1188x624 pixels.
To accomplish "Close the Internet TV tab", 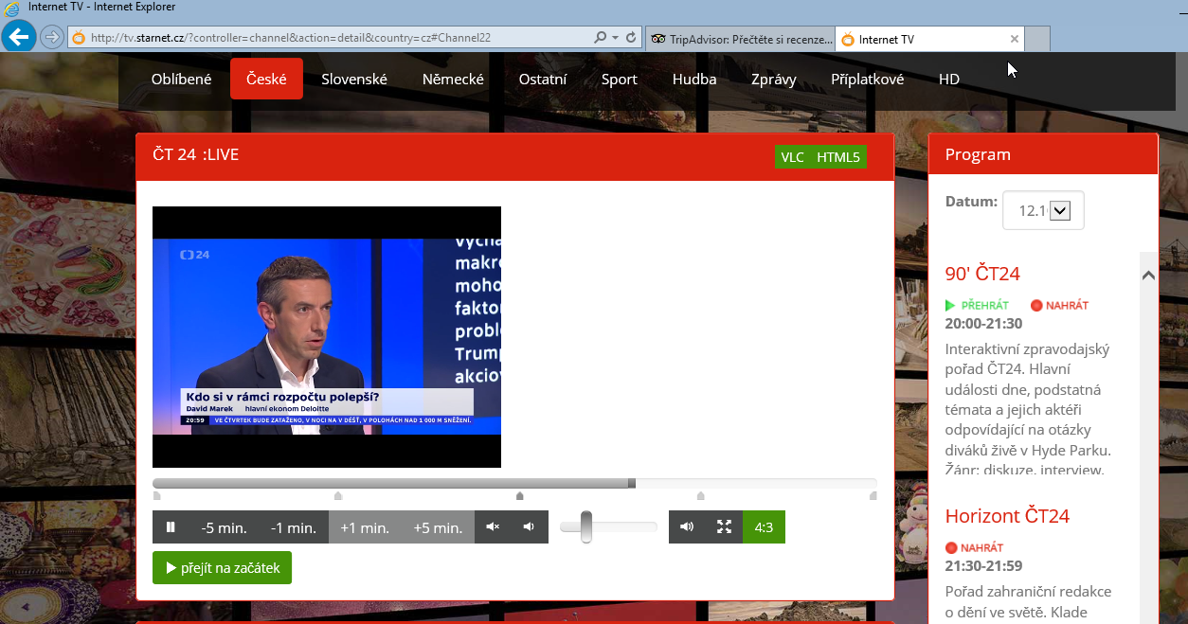I will click(x=1015, y=39).
